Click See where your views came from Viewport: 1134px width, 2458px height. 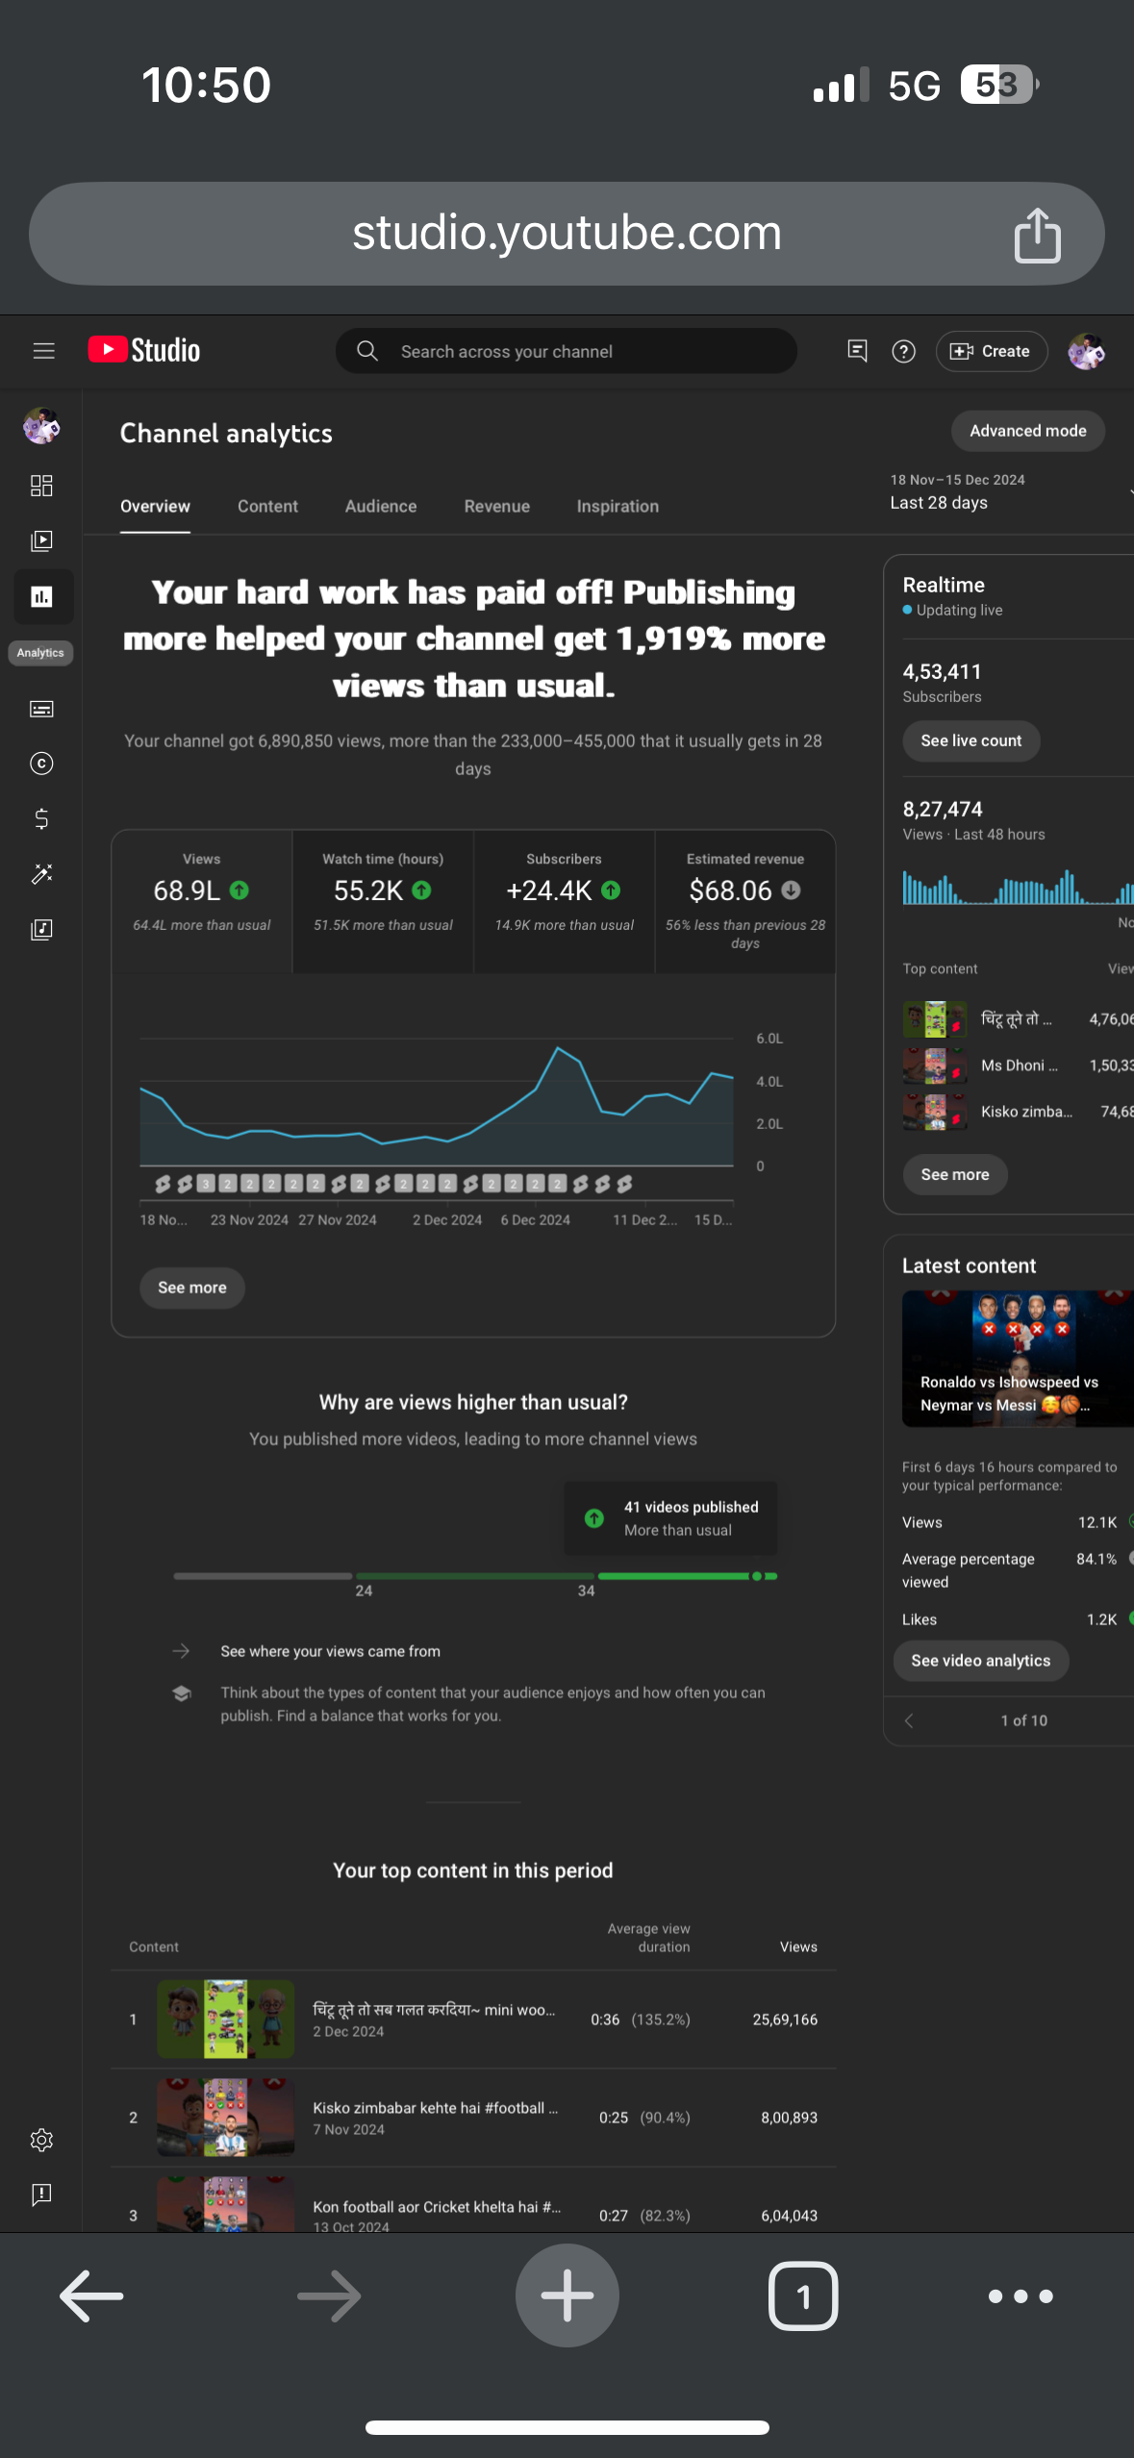tap(331, 1651)
